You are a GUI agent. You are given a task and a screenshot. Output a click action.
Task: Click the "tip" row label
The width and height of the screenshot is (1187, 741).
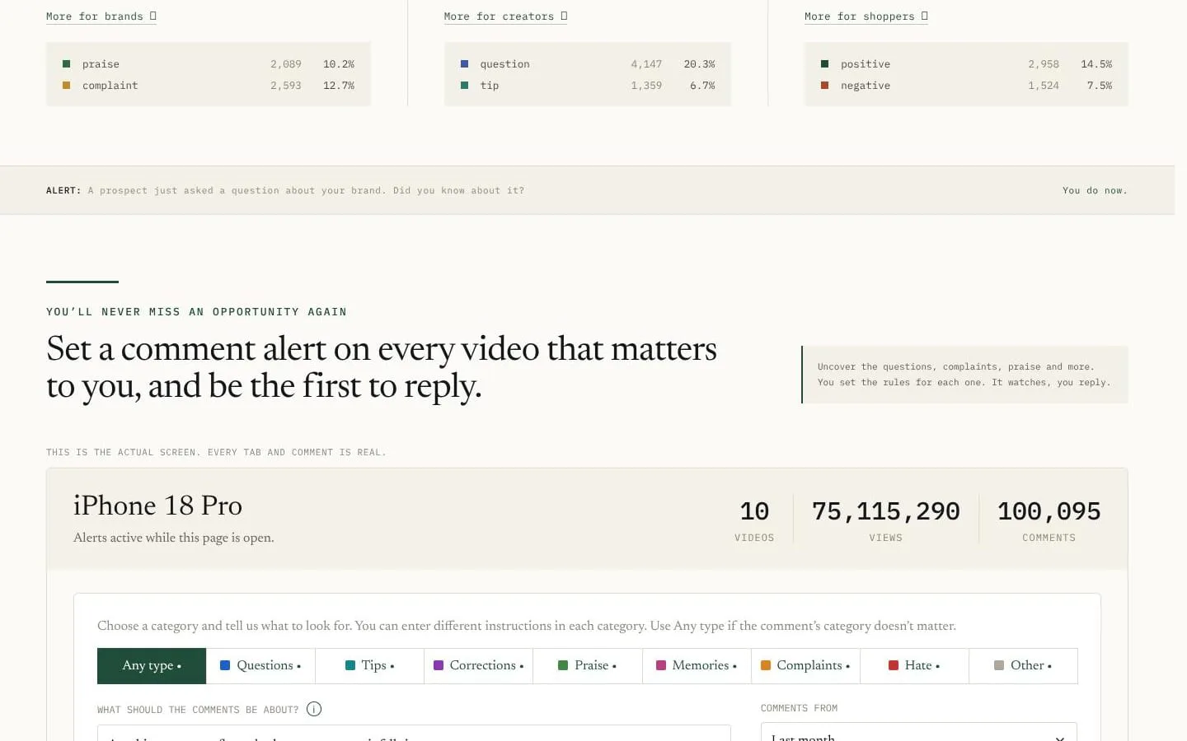click(x=490, y=86)
